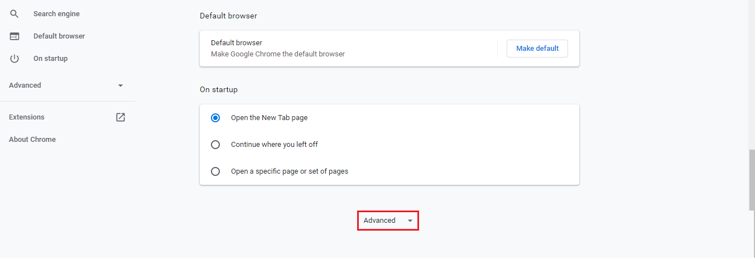
Task: Click the external-link icon next to Extensions
Action: 121,117
